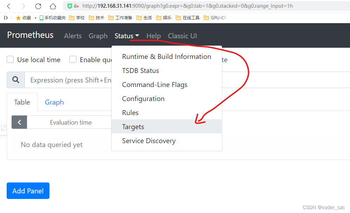
Task: Open the 手机收藏夹 mobile bookmarks
Action: tap(53, 18)
